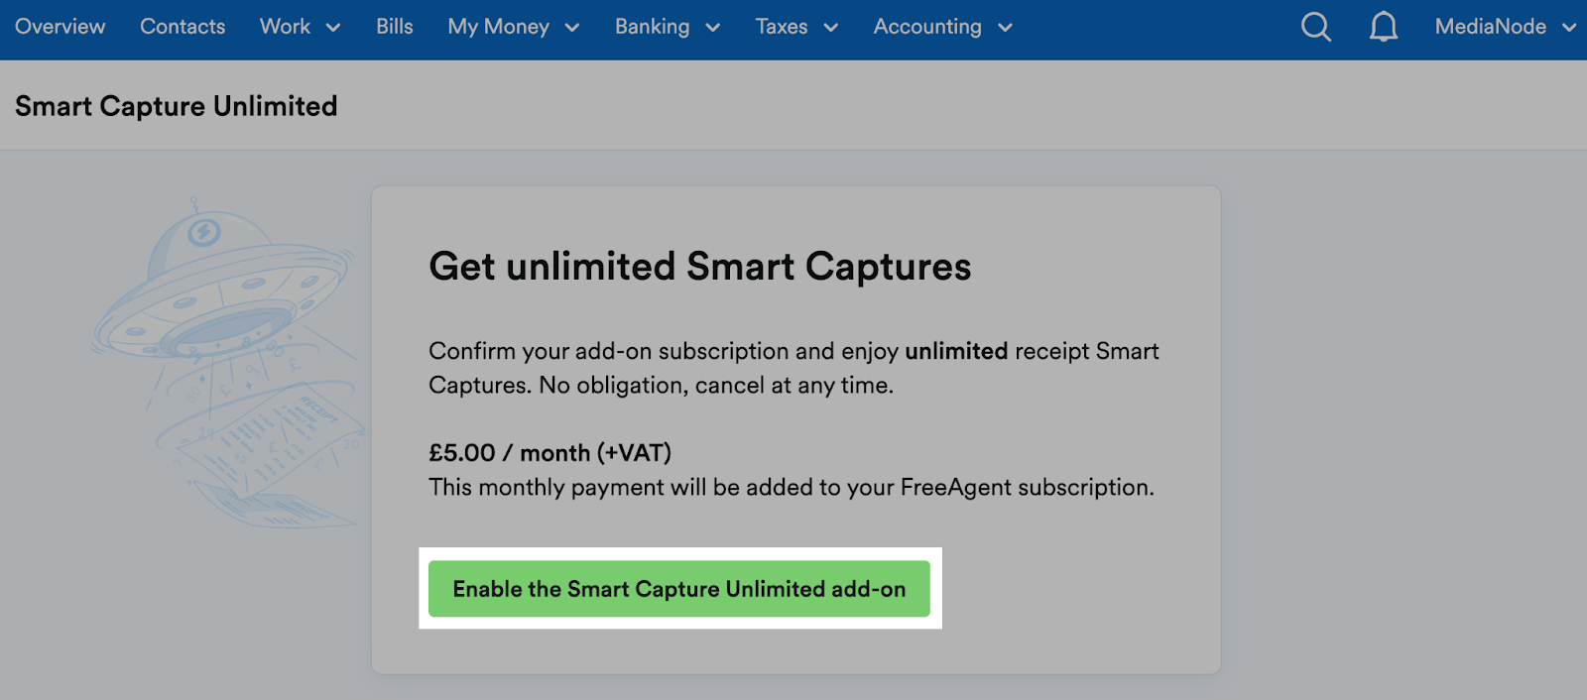Select the Get unlimited Smart Captures heading

coord(700,267)
